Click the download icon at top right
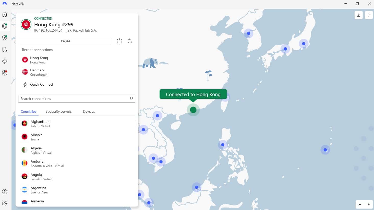Screen dimensions: 374x210 [359, 15]
